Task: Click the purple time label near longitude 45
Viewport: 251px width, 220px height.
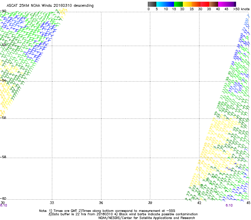Action: [x=229, y=205]
